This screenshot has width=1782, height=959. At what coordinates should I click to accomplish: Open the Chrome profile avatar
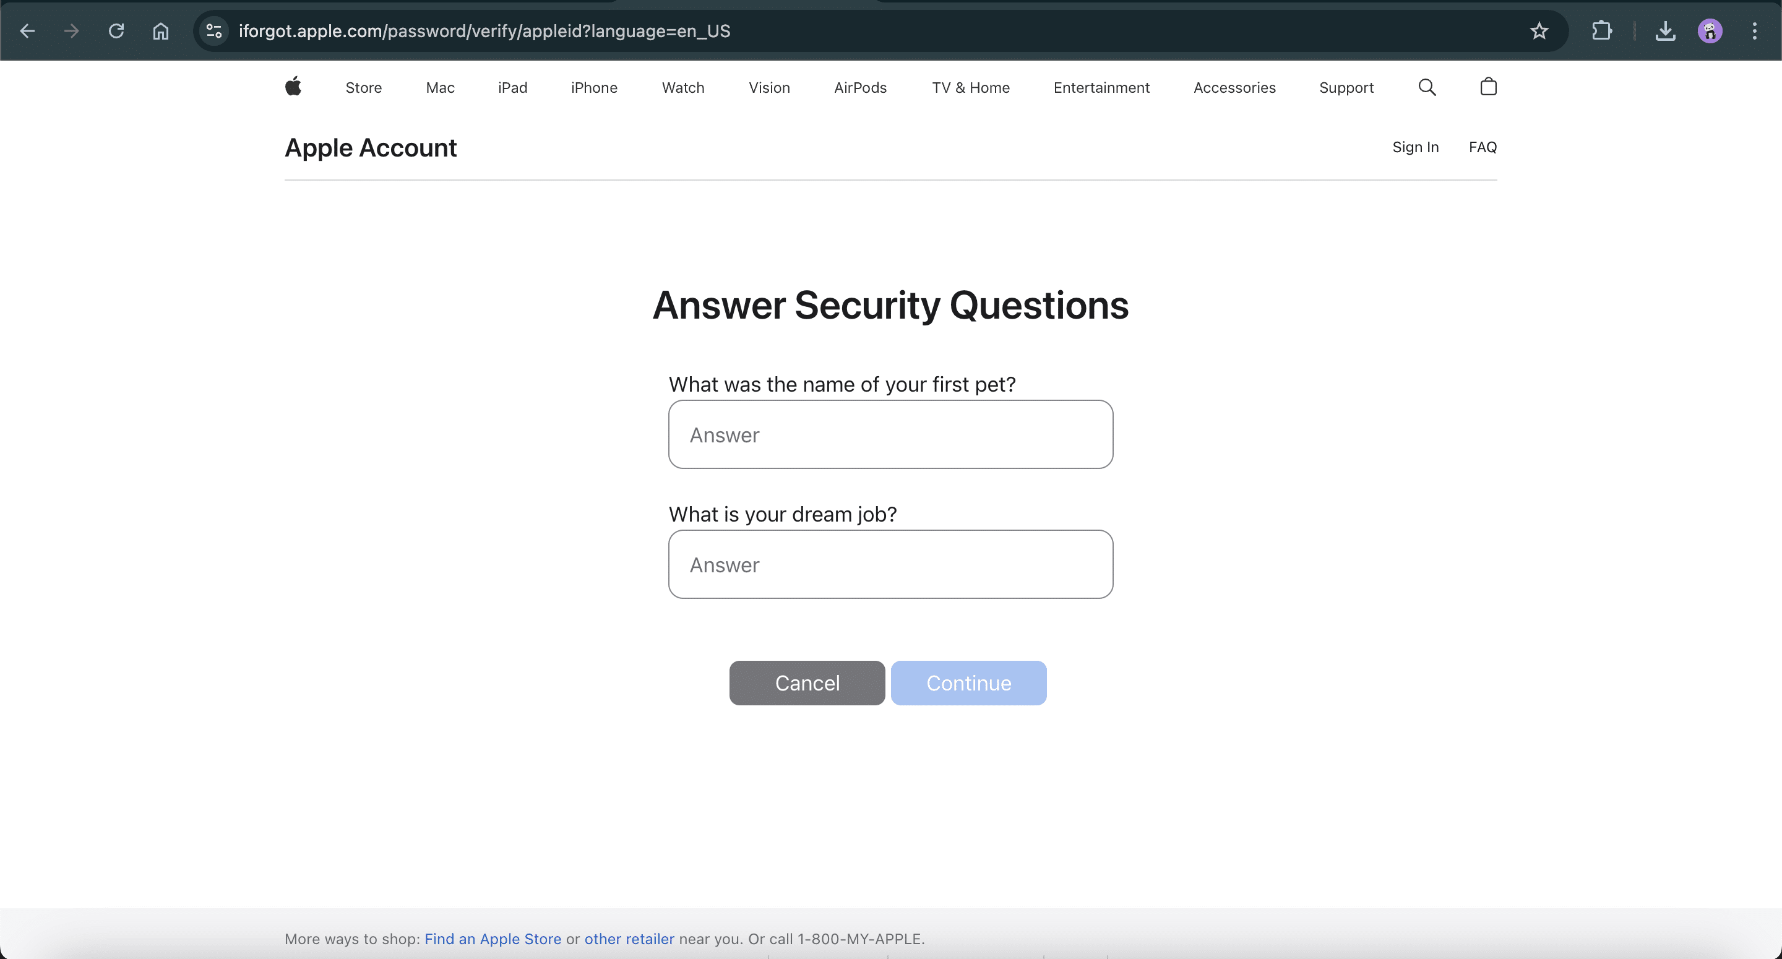click(x=1710, y=31)
